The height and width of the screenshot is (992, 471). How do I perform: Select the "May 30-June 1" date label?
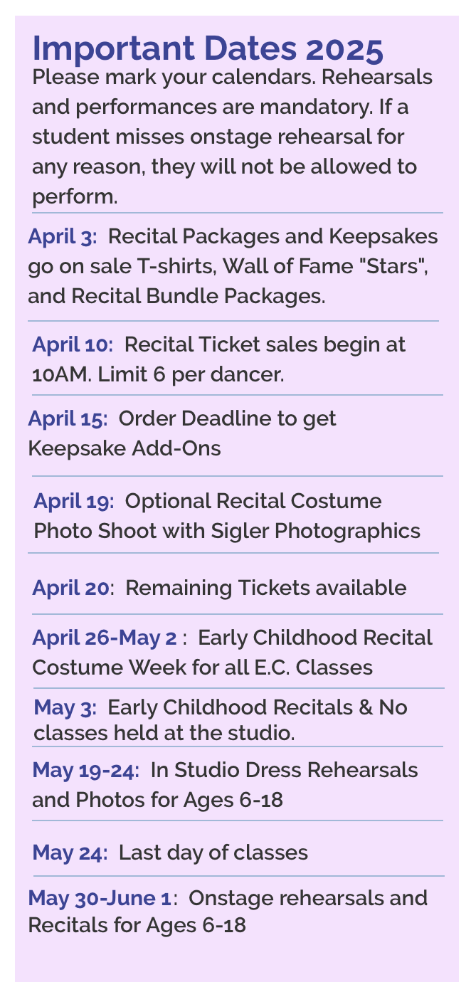coord(99,898)
